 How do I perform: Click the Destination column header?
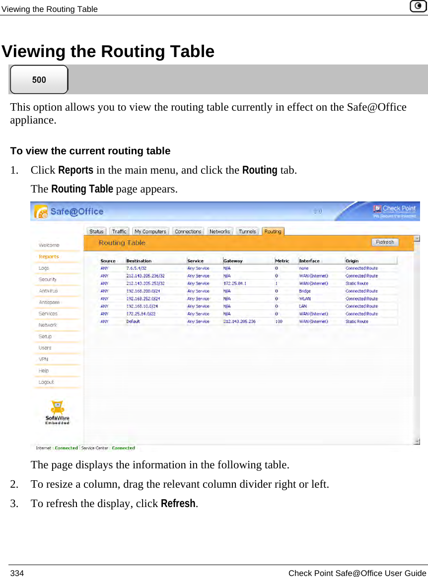point(139,260)
